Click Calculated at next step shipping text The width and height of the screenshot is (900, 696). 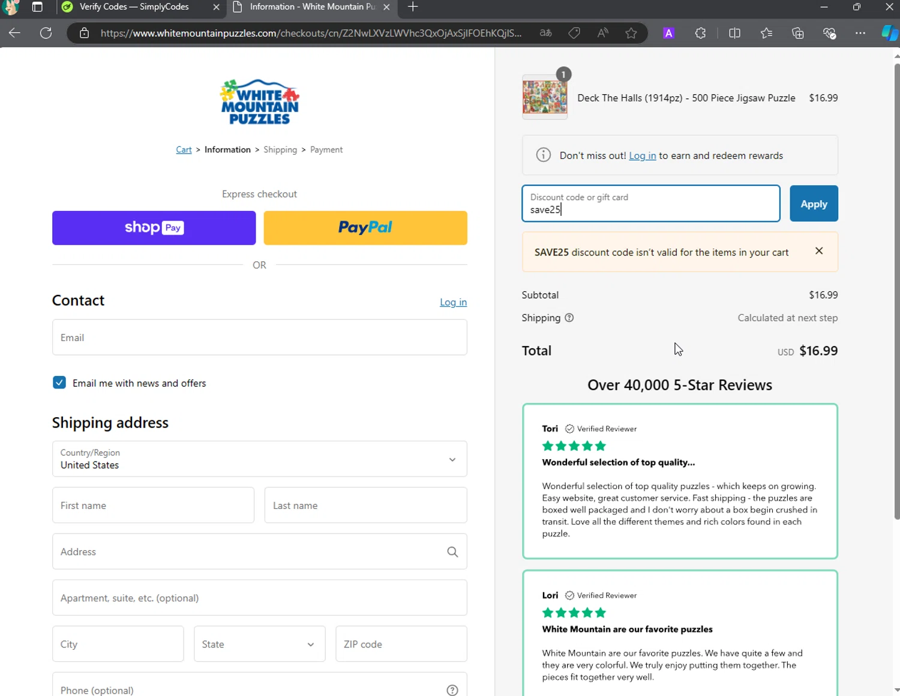click(x=788, y=318)
